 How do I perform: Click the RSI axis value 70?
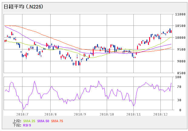coord(179,87)
